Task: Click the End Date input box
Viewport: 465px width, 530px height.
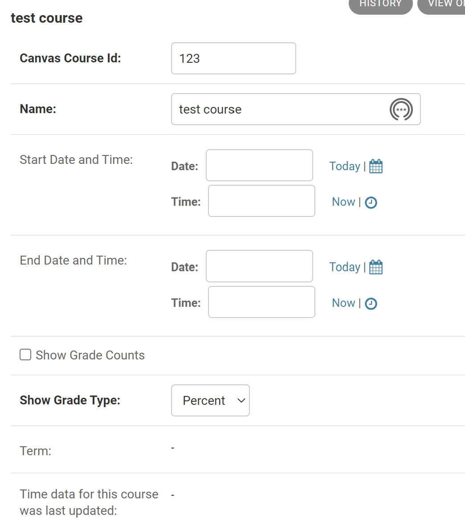Action: click(x=259, y=266)
